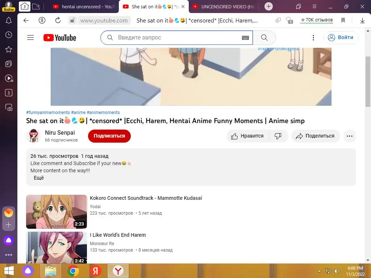This screenshot has height=278, width=371.
Task: Open the notifications bell in the sidebar
Action: click(x=9, y=21)
